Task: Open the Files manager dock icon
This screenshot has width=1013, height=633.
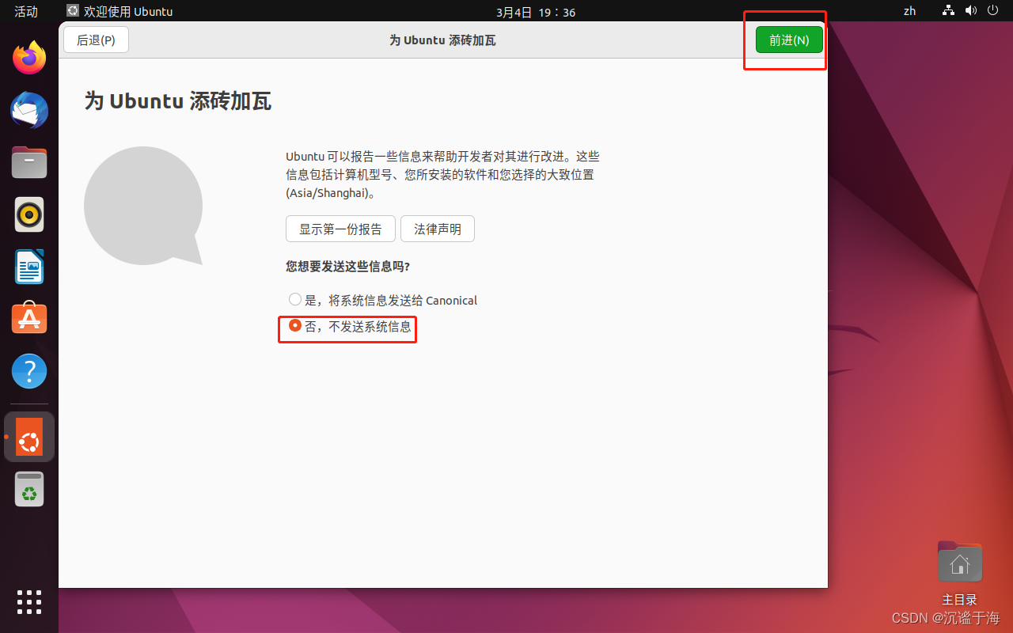Action: click(x=29, y=162)
